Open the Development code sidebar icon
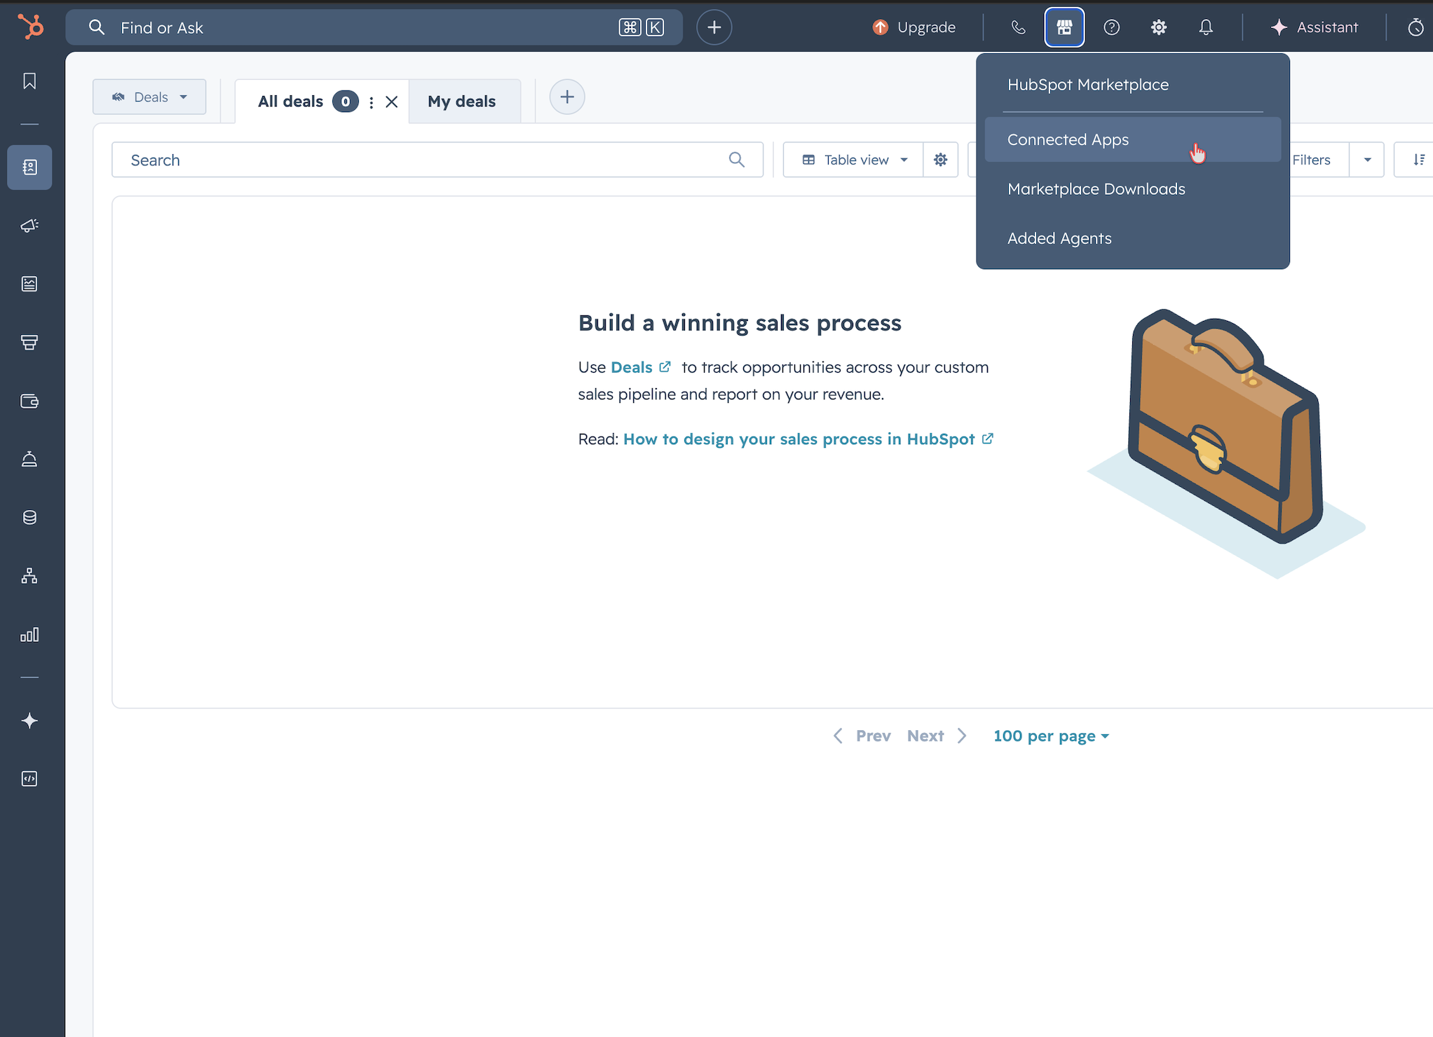The image size is (1433, 1037). [x=29, y=779]
